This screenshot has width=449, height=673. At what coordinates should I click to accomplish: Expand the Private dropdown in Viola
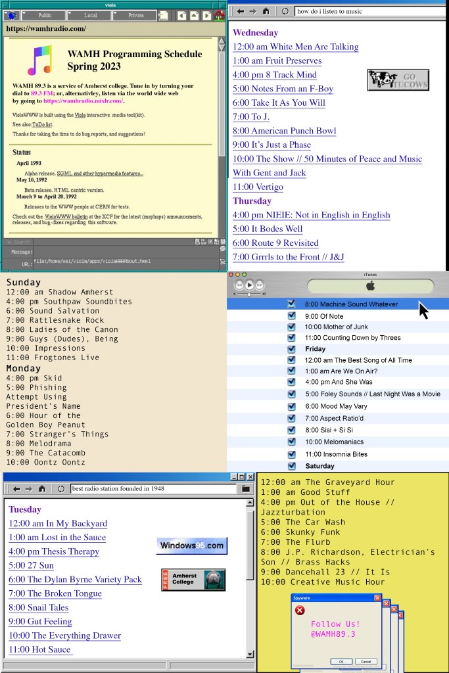[x=135, y=15]
